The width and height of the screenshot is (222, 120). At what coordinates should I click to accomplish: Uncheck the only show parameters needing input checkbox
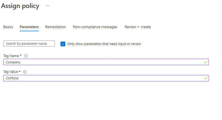click(x=63, y=44)
